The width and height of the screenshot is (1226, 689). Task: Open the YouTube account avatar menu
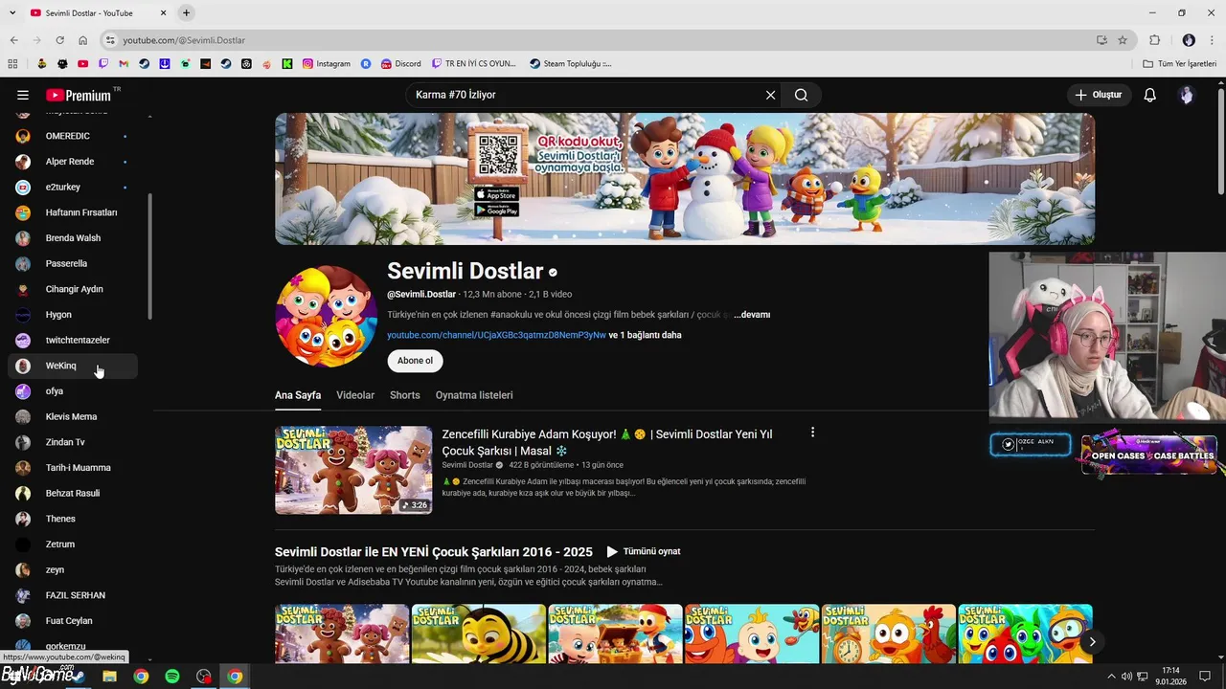[x=1187, y=95]
